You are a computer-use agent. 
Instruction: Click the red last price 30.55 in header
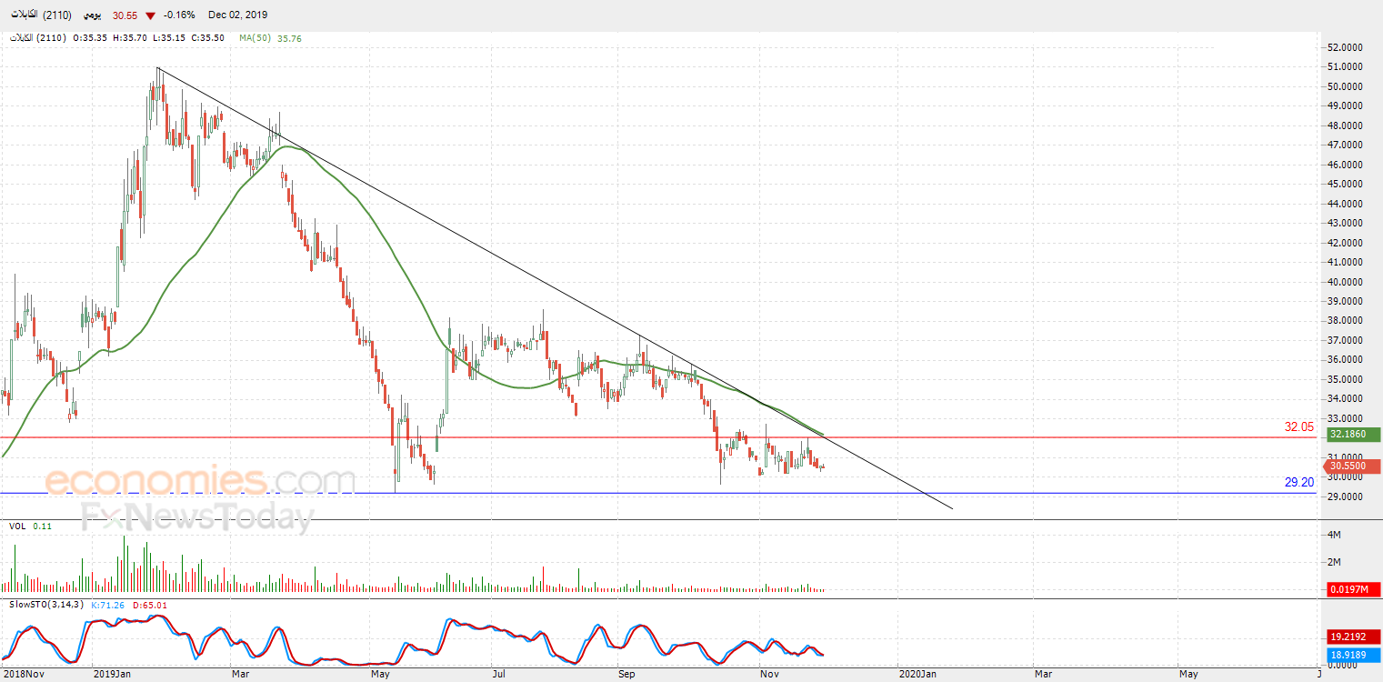[x=125, y=15]
